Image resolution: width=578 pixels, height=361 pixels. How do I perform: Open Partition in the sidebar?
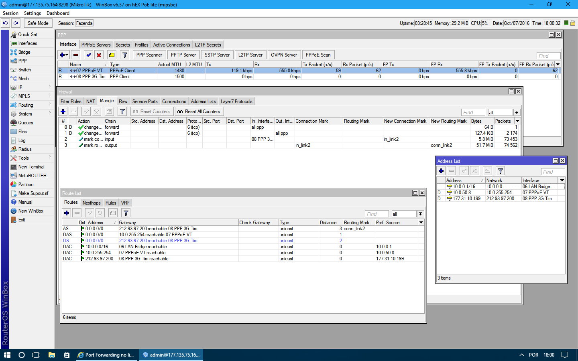pyautogui.click(x=26, y=185)
